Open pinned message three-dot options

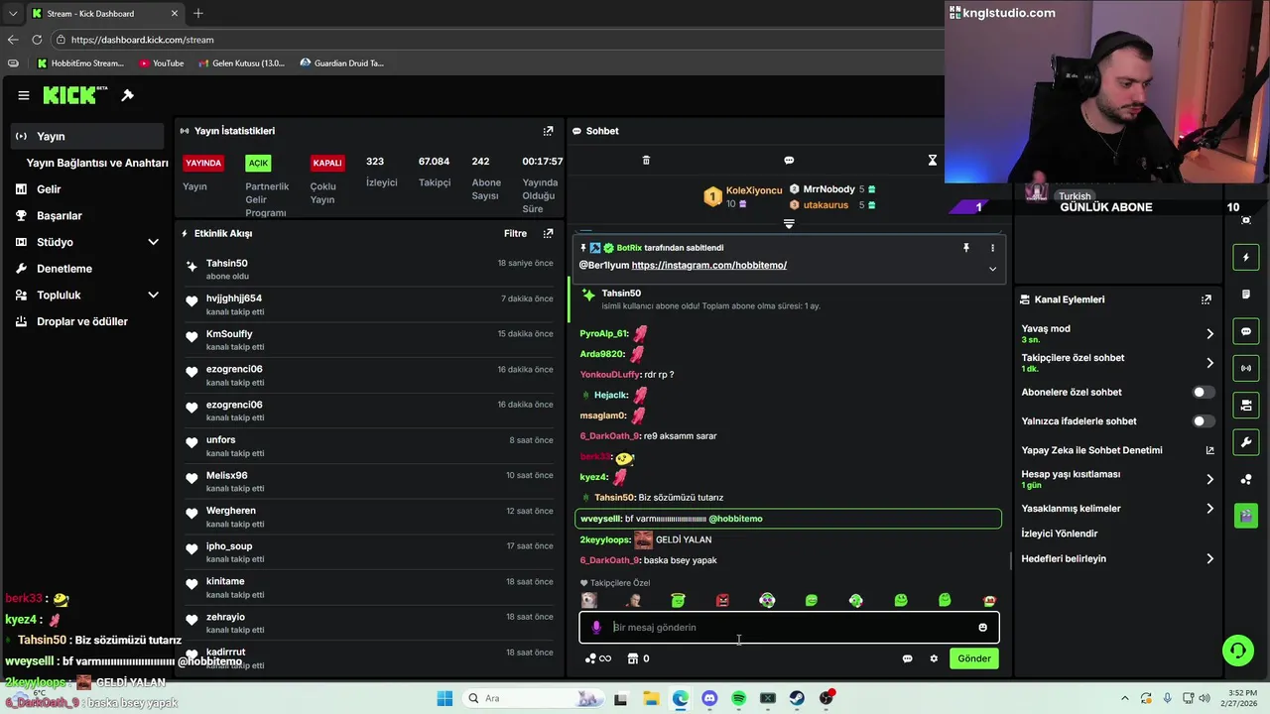[x=992, y=248]
